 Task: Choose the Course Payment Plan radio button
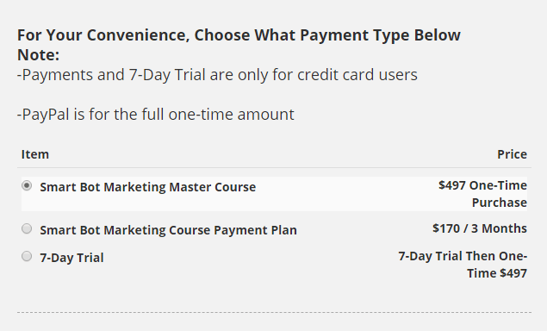pos(27,228)
